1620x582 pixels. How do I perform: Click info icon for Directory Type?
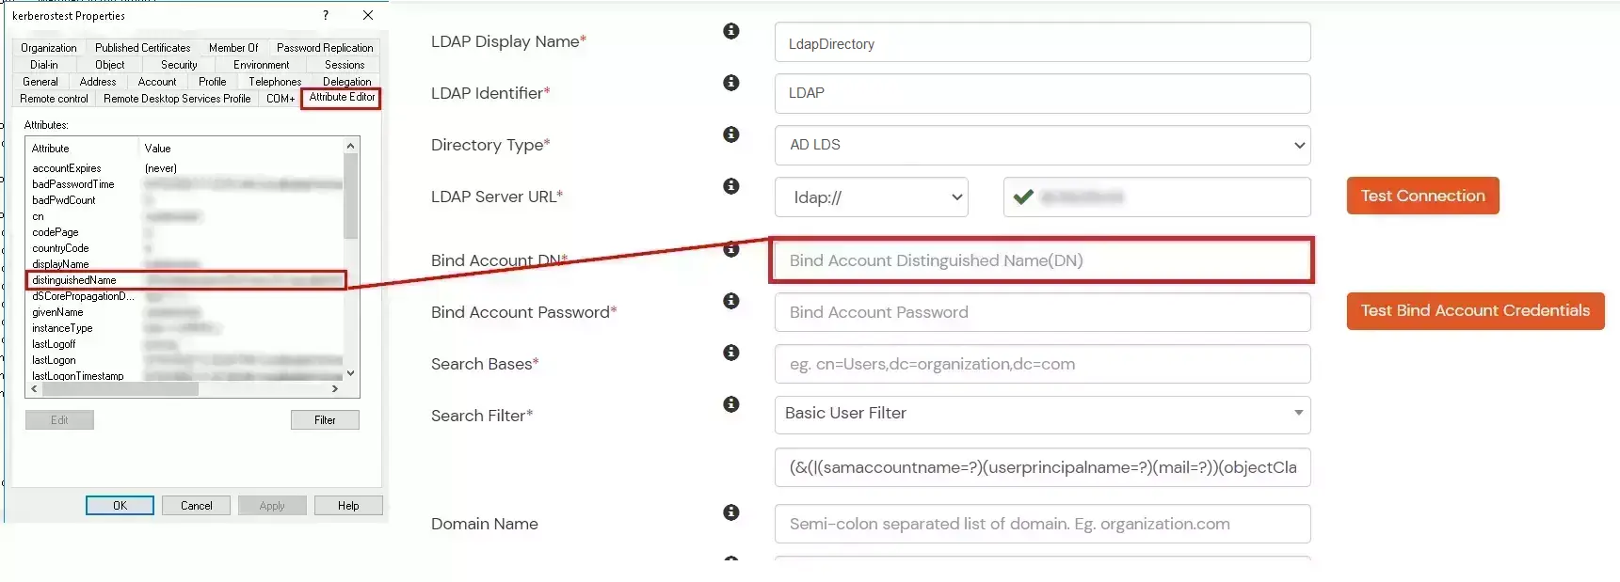(x=730, y=134)
